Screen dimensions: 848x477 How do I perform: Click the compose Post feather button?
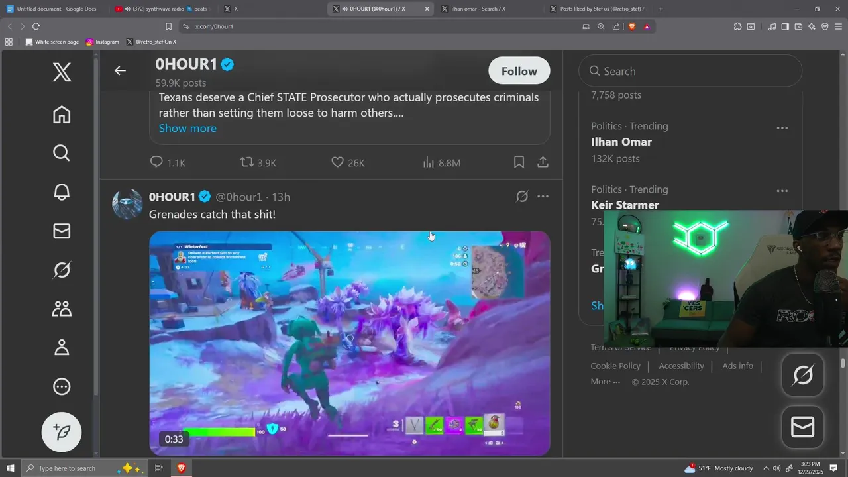click(x=62, y=432)
